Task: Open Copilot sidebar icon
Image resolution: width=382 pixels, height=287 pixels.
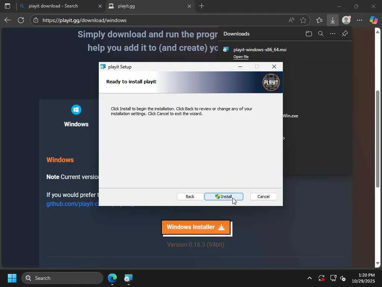Action: pyautogui.click(x=373, y=20)
